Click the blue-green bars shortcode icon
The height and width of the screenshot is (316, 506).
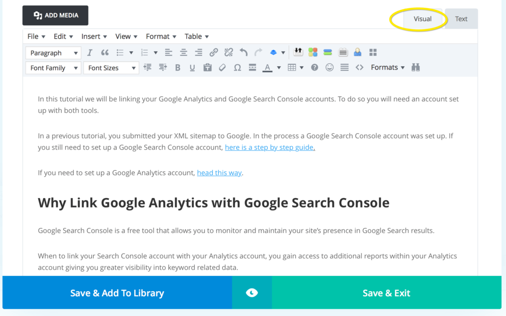(x=328, y=52)
